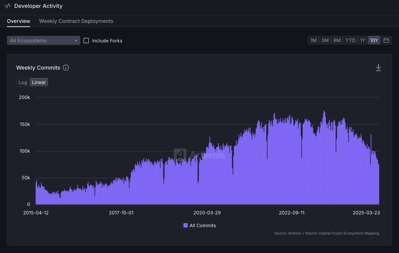Select the Linear scale option

coord(39,83)
